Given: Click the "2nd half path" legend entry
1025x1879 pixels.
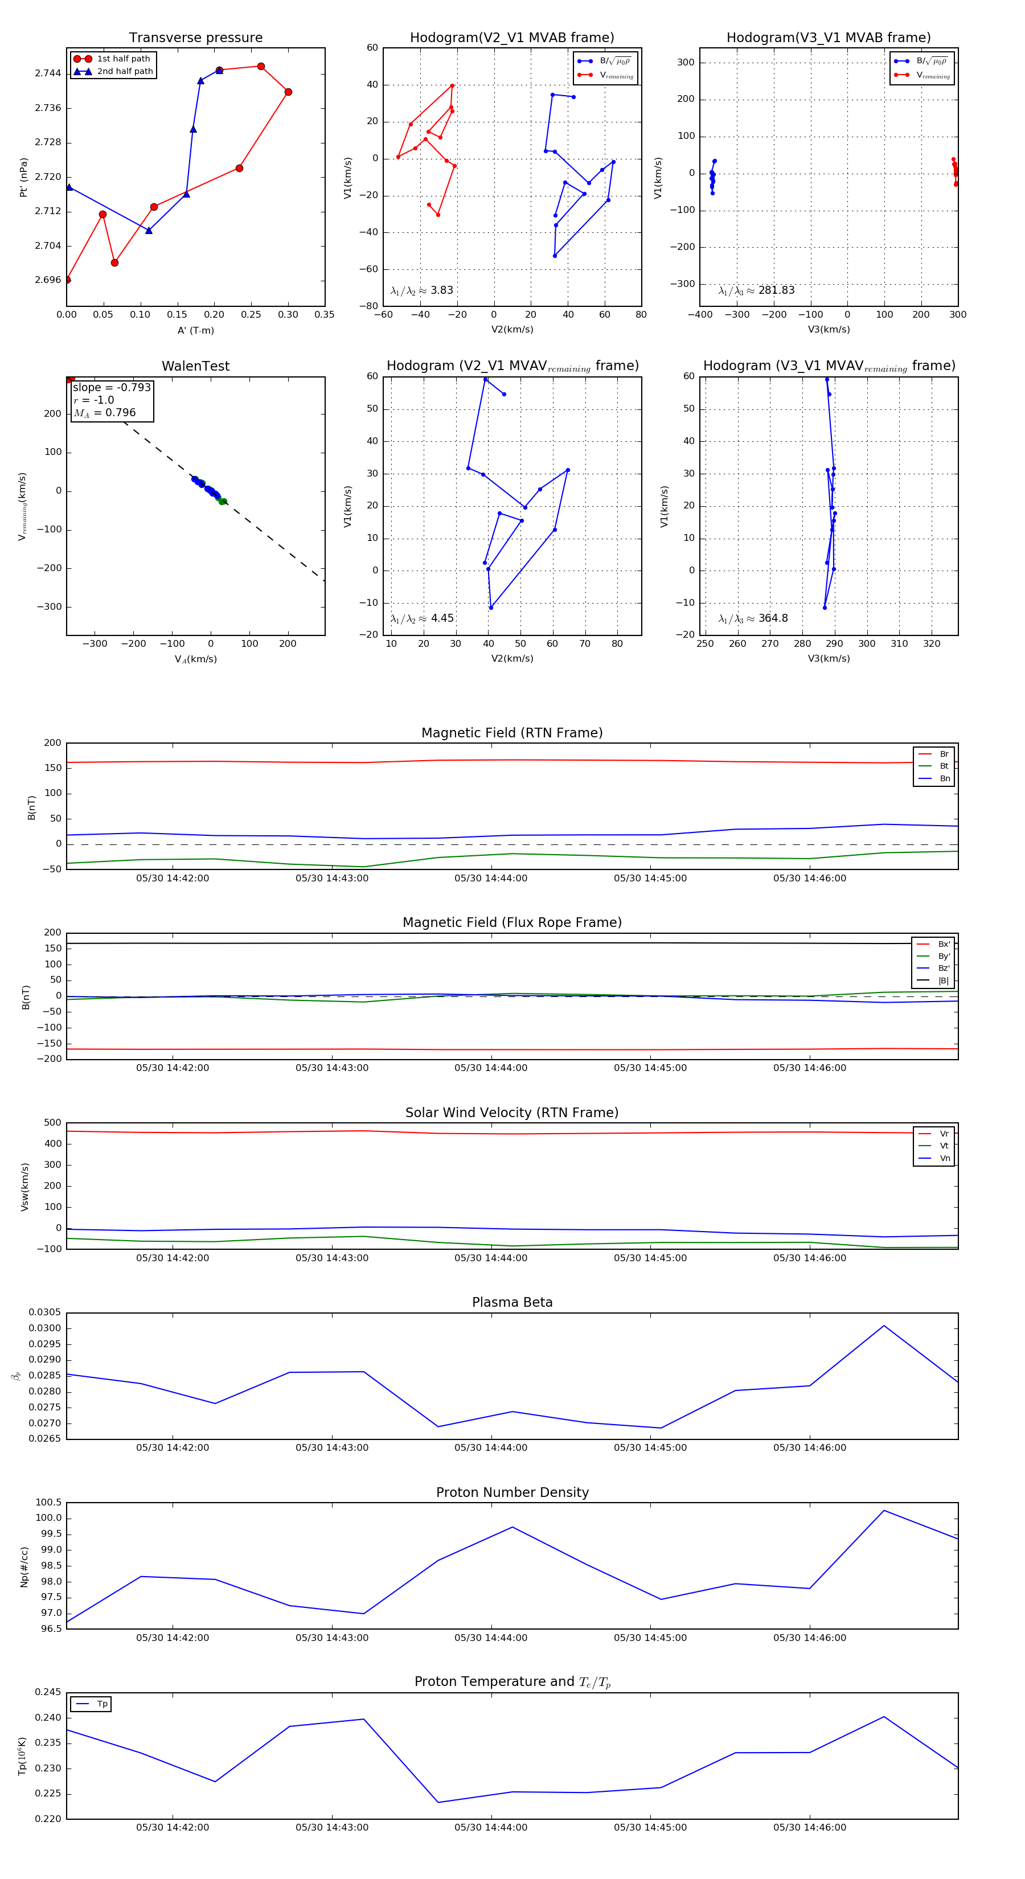Looking at the screenshot, I should click(113, 72).
